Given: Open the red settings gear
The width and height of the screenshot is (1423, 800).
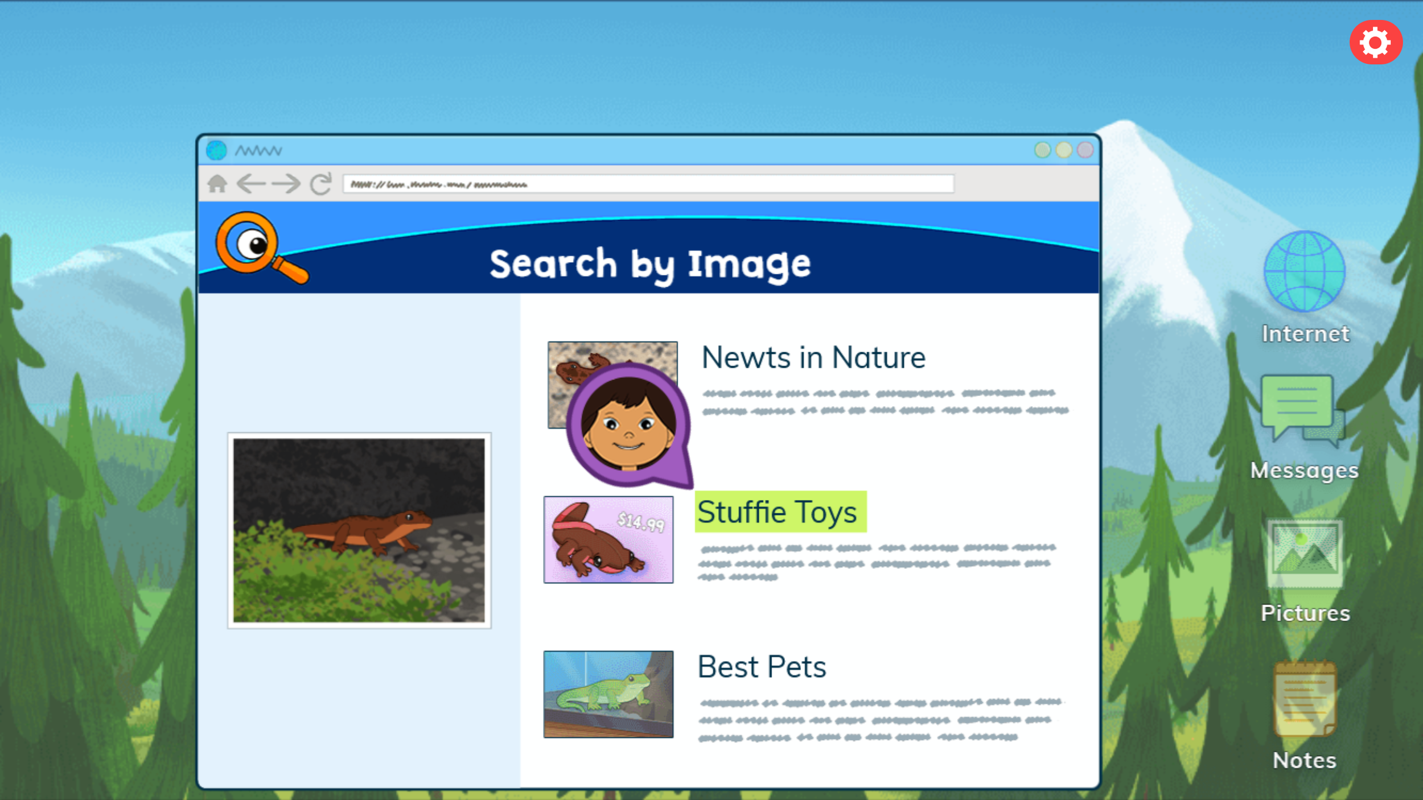Looking at the screenshot, I should pyautogui.click(x=1375, y=43).
